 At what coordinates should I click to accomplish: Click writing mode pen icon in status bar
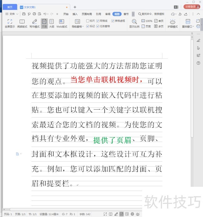click(116, 214)
